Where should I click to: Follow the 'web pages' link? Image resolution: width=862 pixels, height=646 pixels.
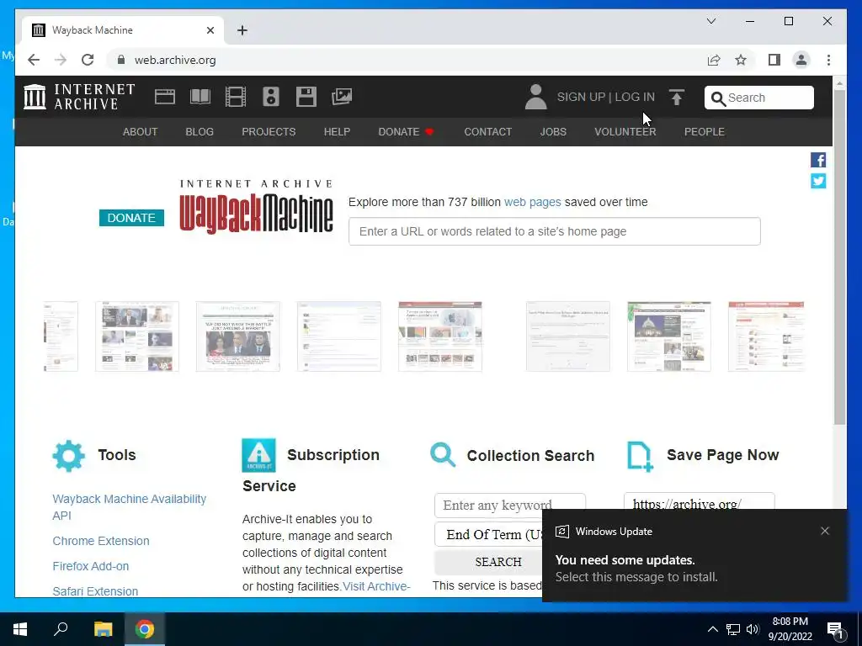[532, 202]
